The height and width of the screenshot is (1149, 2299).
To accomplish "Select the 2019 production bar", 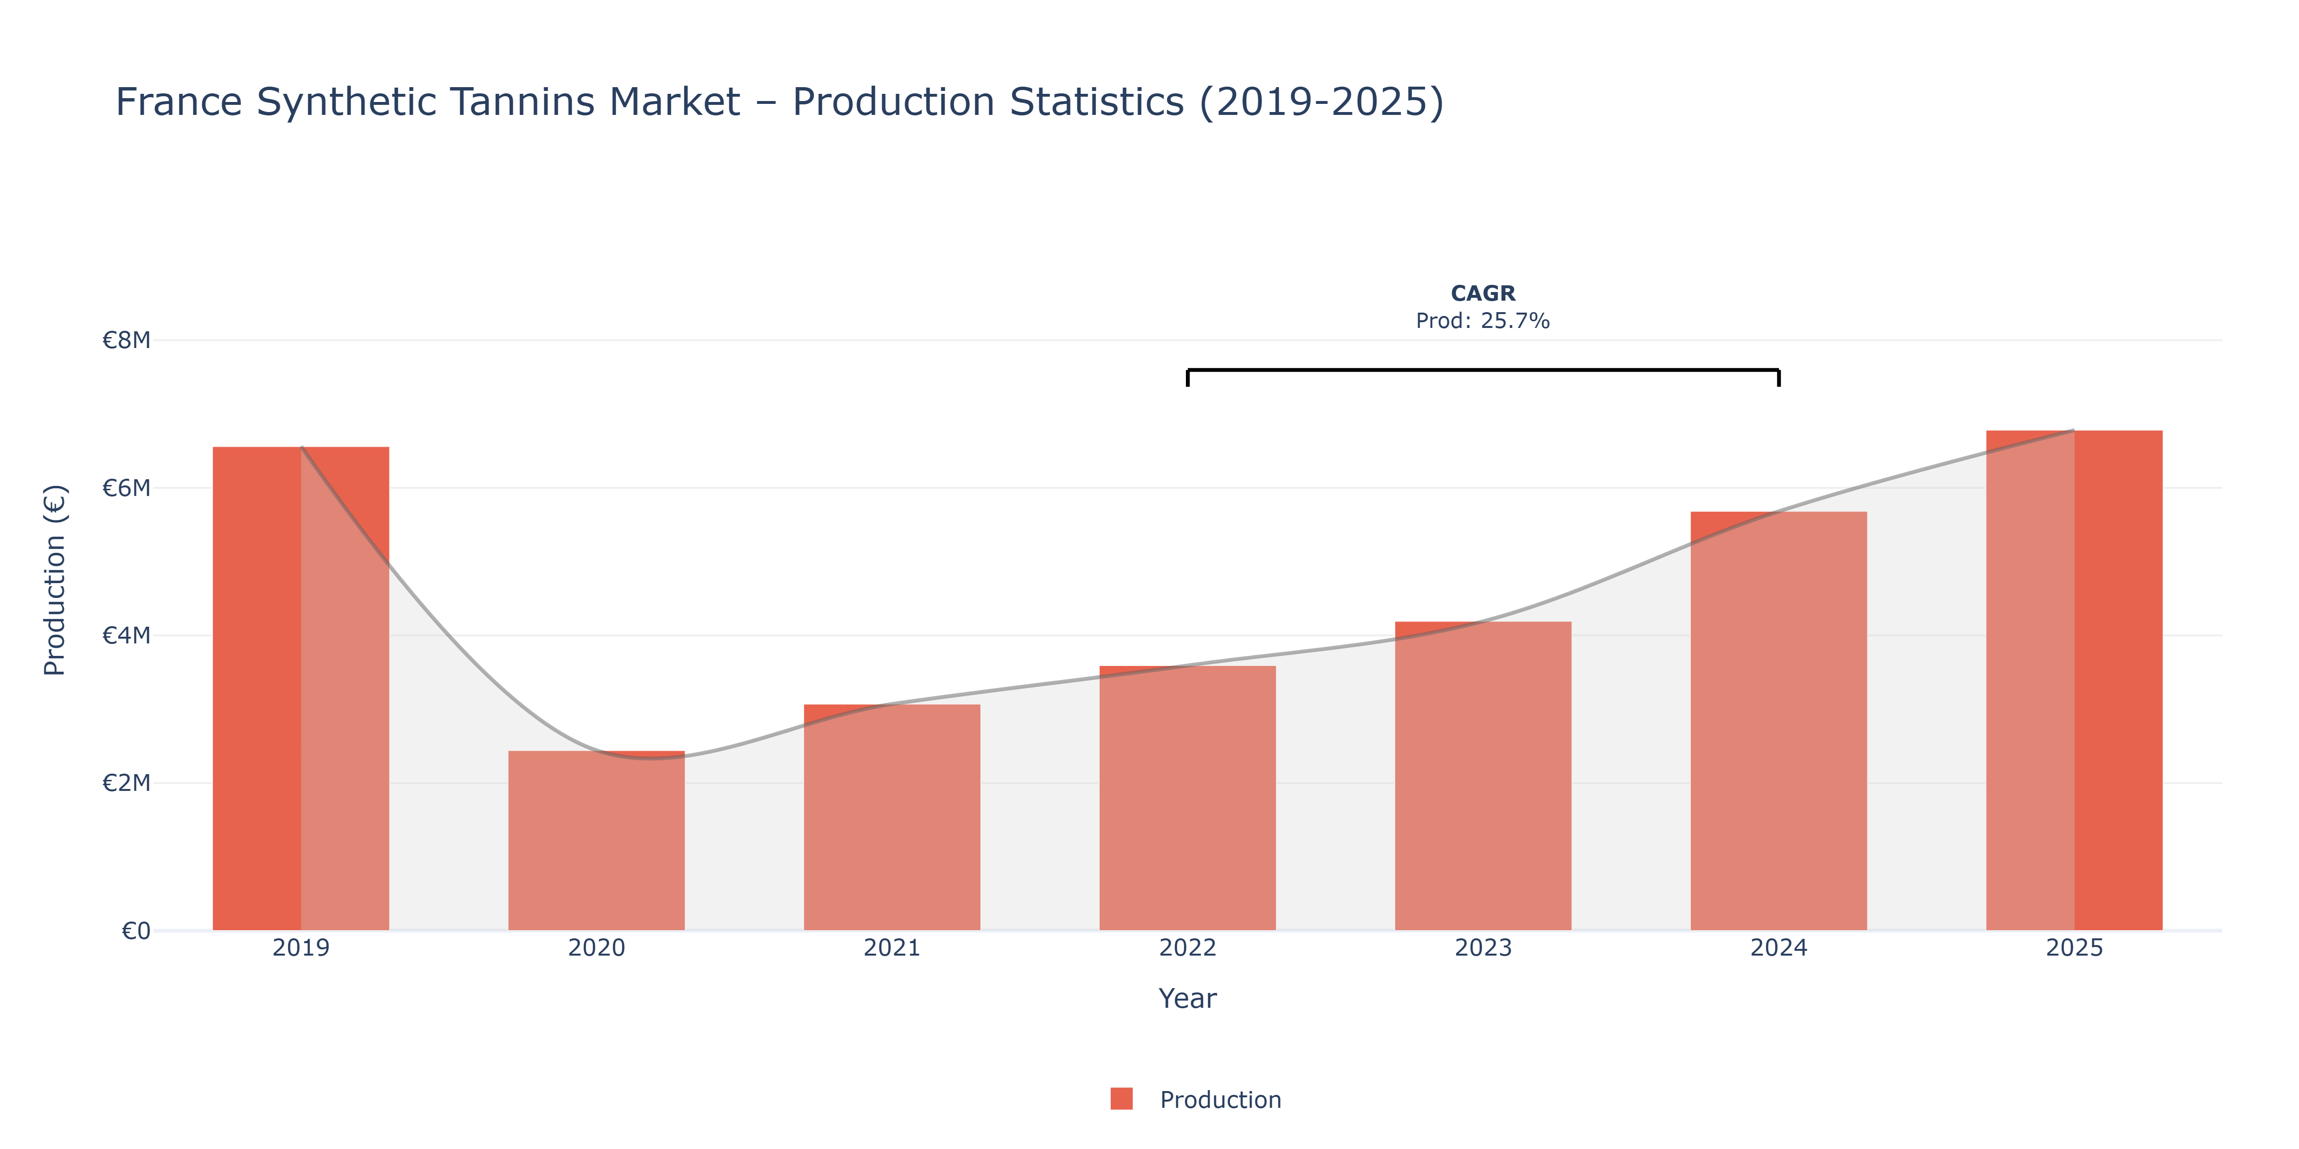I will [x=301, y=689].
